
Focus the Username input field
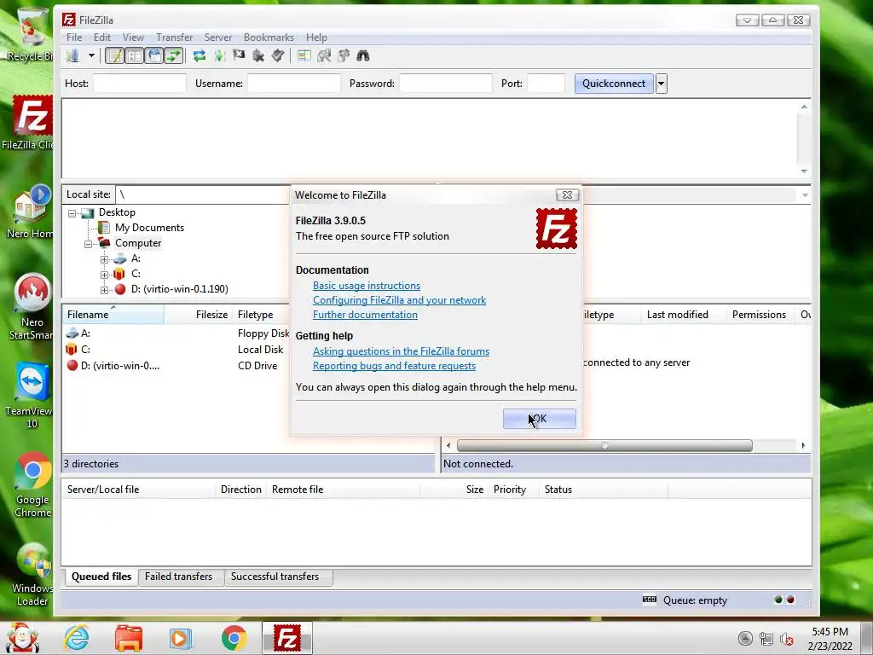(293, 84)
